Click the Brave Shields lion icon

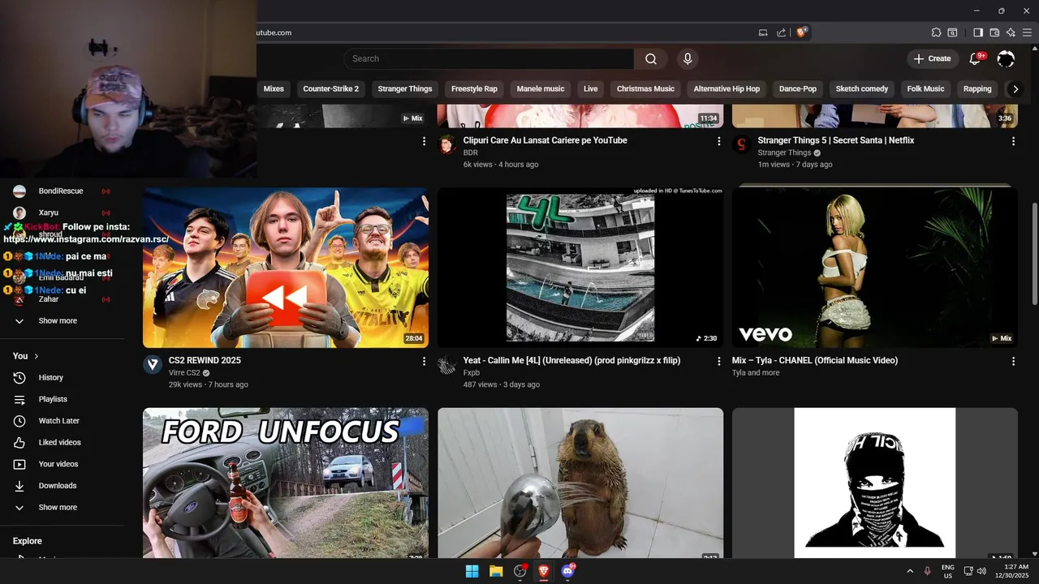(801, 32)
